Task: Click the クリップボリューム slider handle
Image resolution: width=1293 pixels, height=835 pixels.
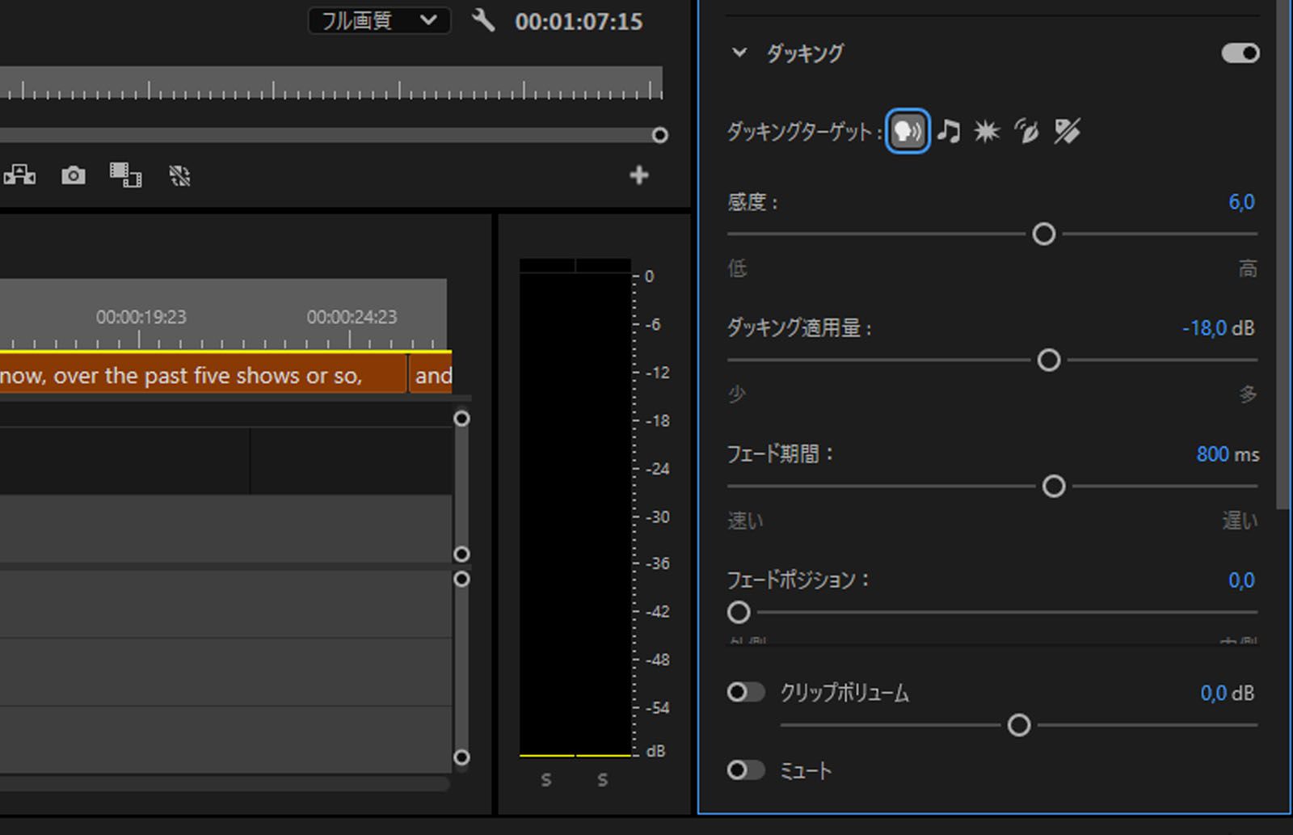Action: pos(1019,725)
